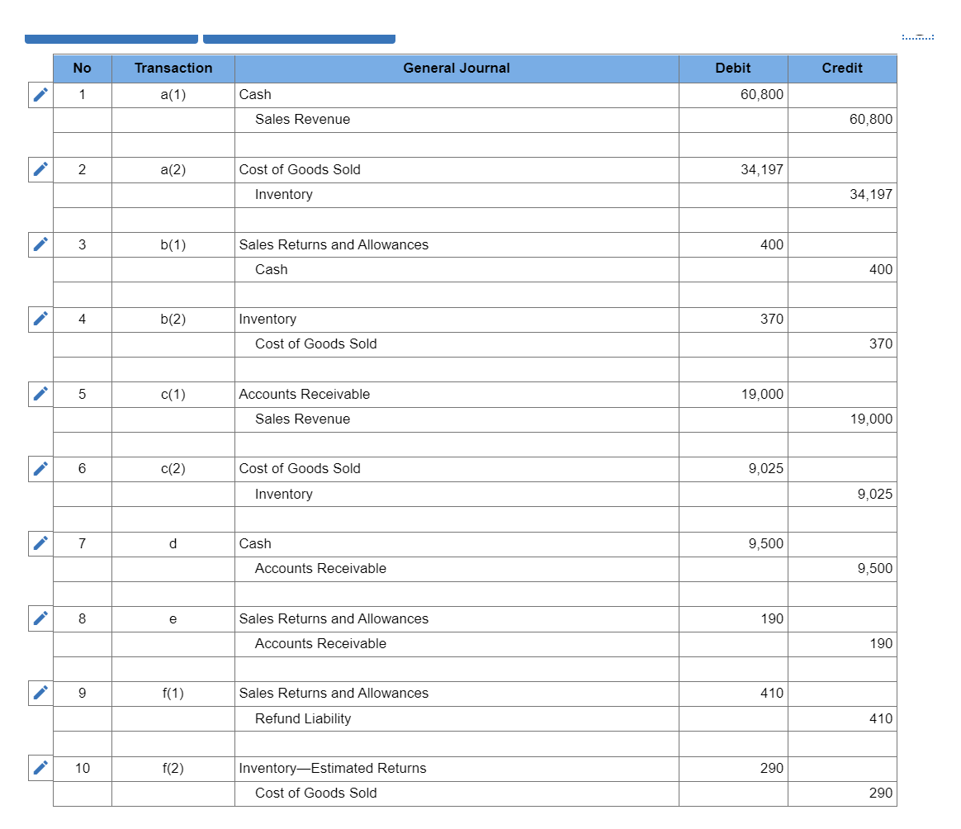This screenshot has height=829, width=961.
Task: Click Cash account in entry d
Action: click(255, 544)
